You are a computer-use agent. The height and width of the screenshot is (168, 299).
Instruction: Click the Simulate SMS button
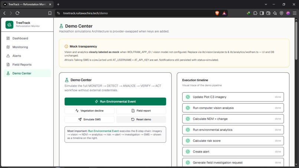click(89, 119)
